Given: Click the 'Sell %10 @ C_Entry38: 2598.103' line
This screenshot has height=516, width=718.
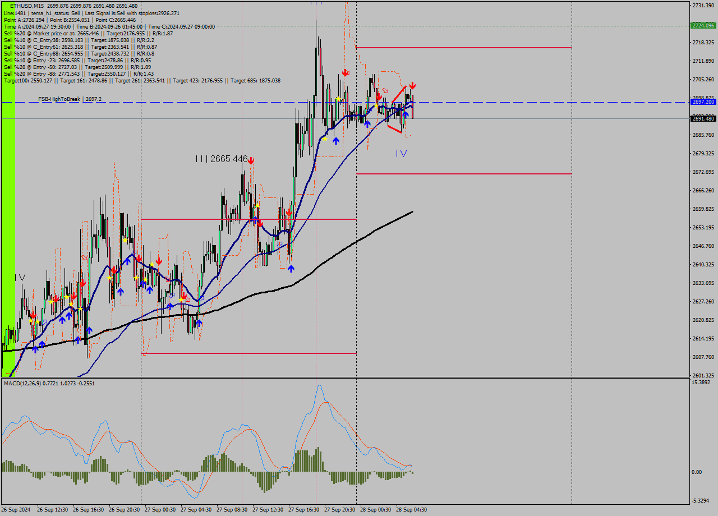Looking at the screenshot, I should [x=79, y=40].
